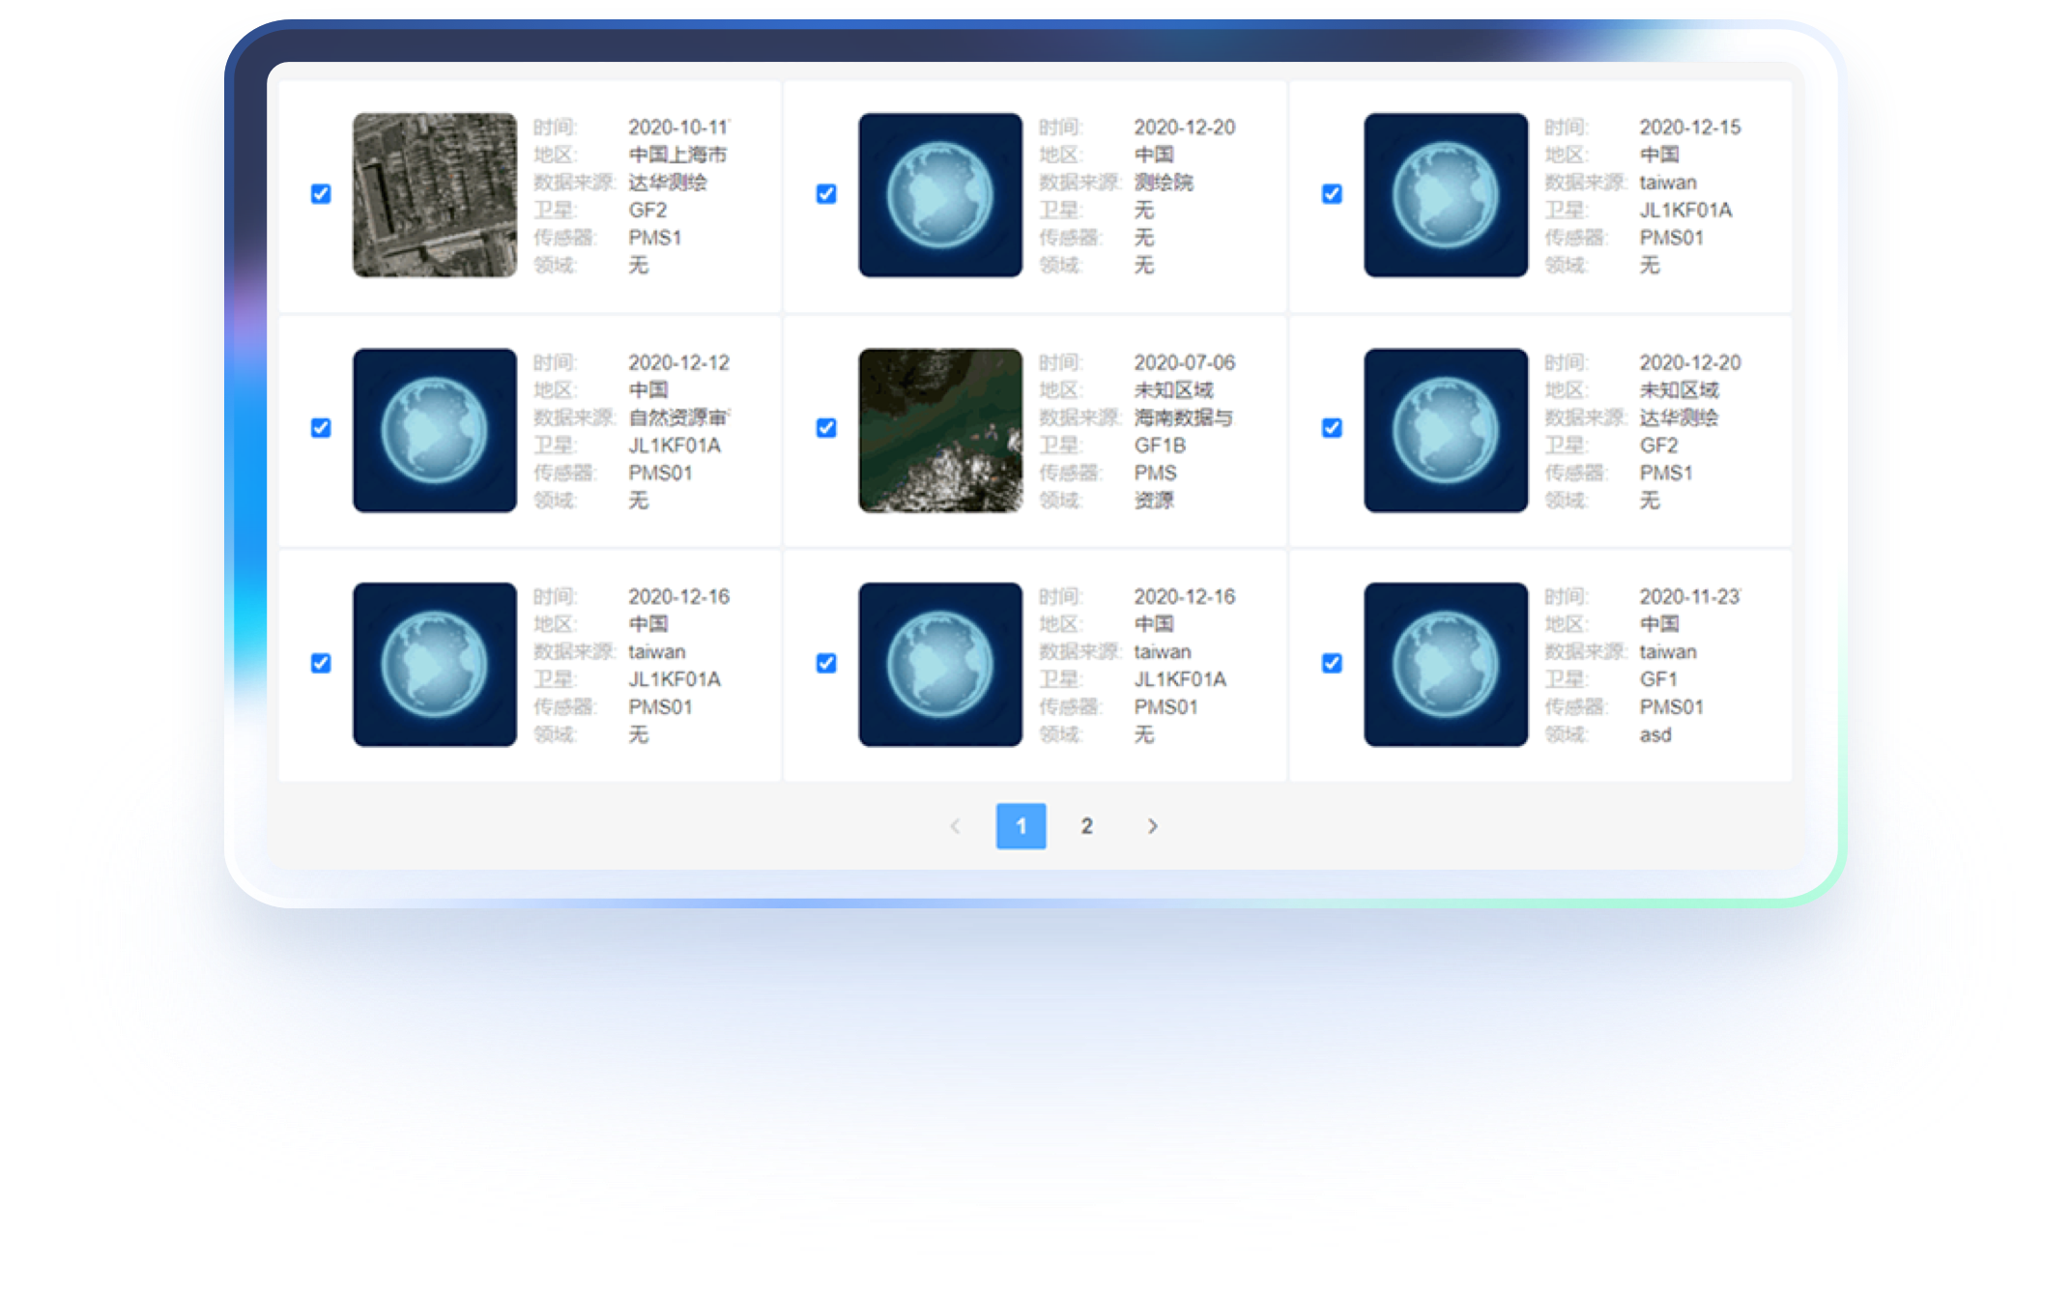Open the GF1B coastal satellite image thumbnail
The width and height of the screenshot is (2072, 1291).
coord(939,430)
